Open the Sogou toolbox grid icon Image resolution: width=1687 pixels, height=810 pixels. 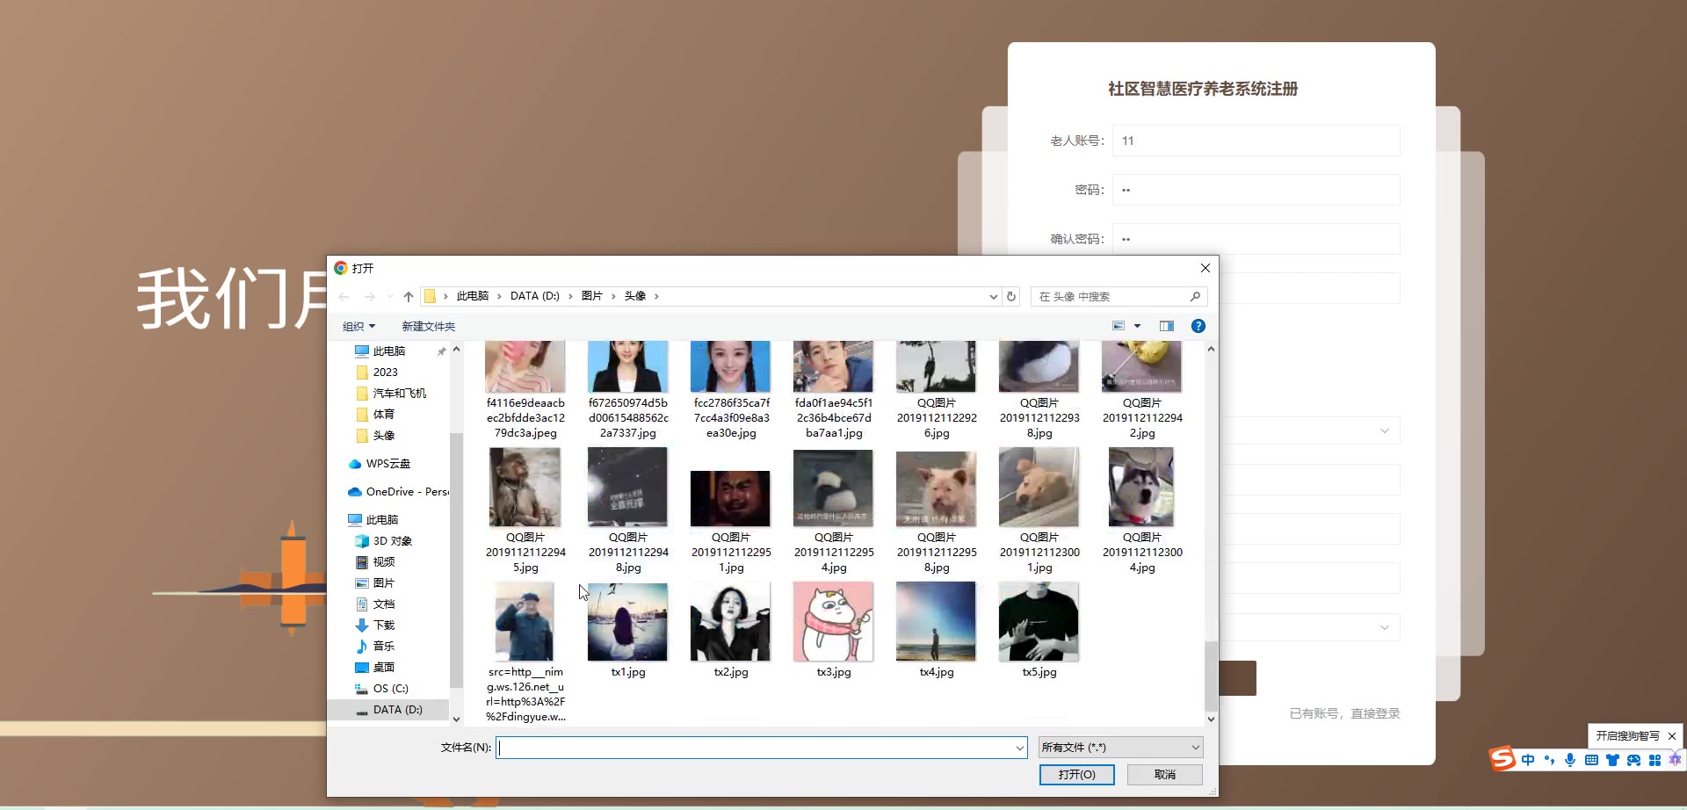[1654, 760]
